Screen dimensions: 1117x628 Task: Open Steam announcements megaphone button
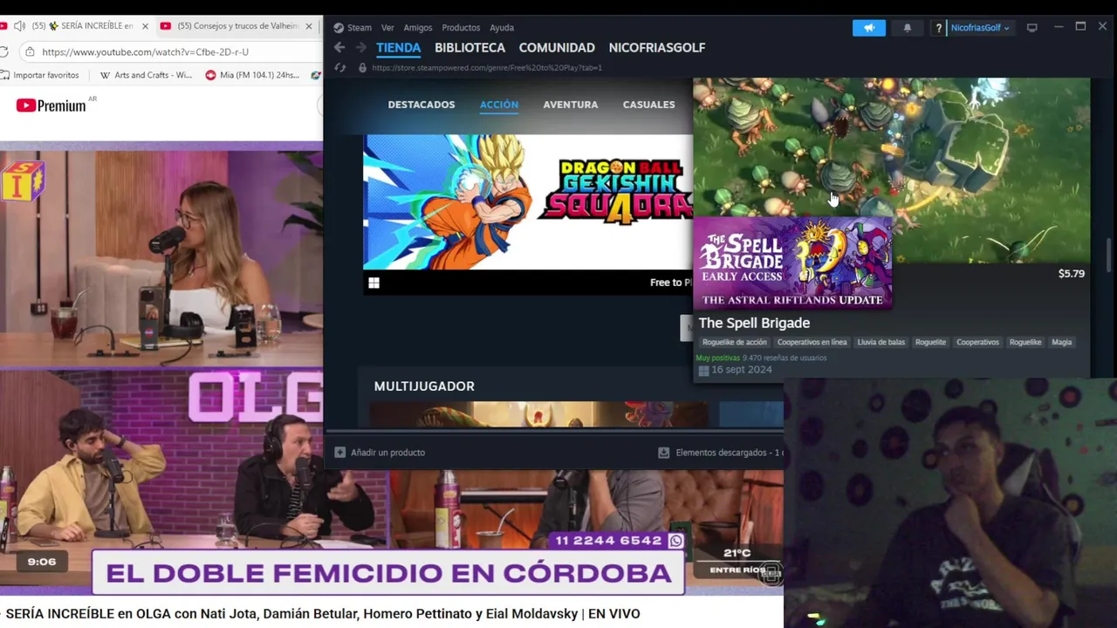pyautogui.click(x=869, y=28)
